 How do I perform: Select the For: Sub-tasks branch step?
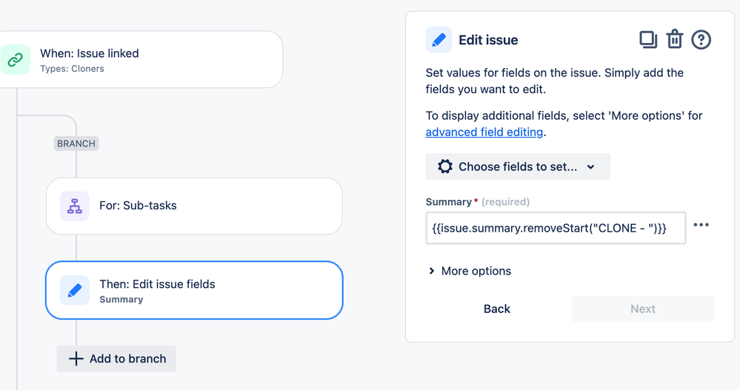coord(194,206)
